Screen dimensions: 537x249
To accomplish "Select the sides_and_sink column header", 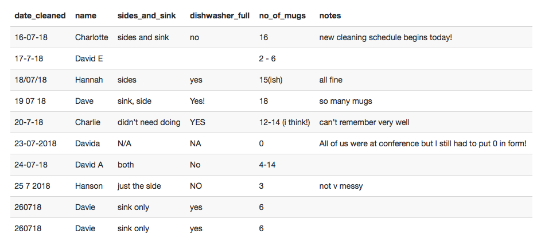I will pyautogui.click(x=146, y=15).
